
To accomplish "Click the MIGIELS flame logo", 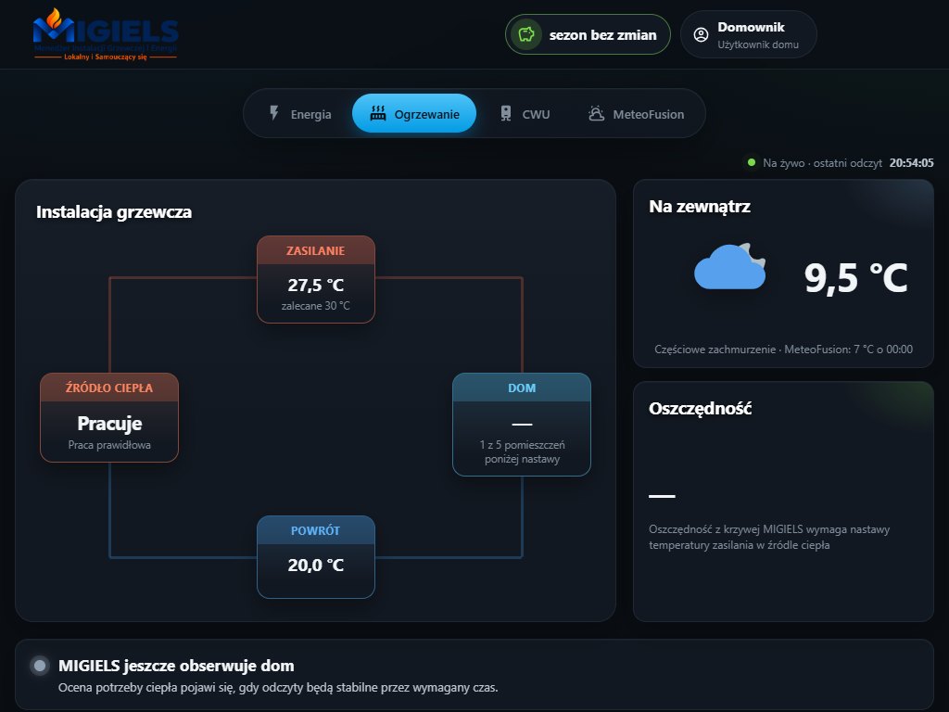I will (x=106, y=34).
